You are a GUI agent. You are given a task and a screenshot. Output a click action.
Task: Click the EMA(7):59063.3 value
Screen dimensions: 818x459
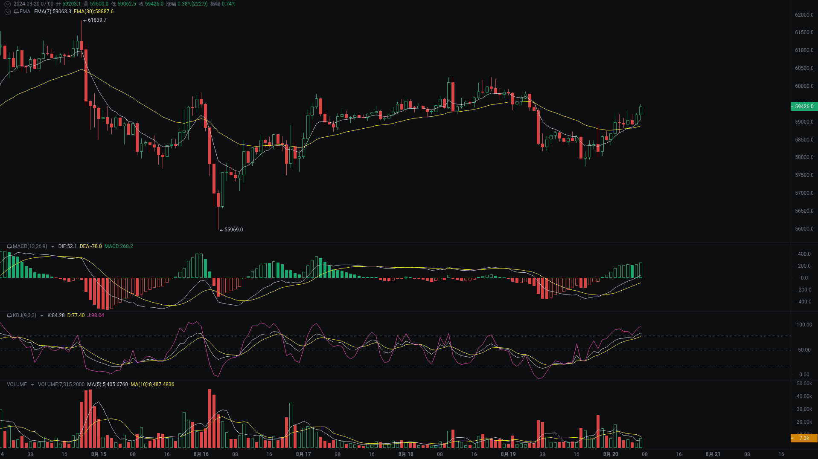tap(52, 12)
